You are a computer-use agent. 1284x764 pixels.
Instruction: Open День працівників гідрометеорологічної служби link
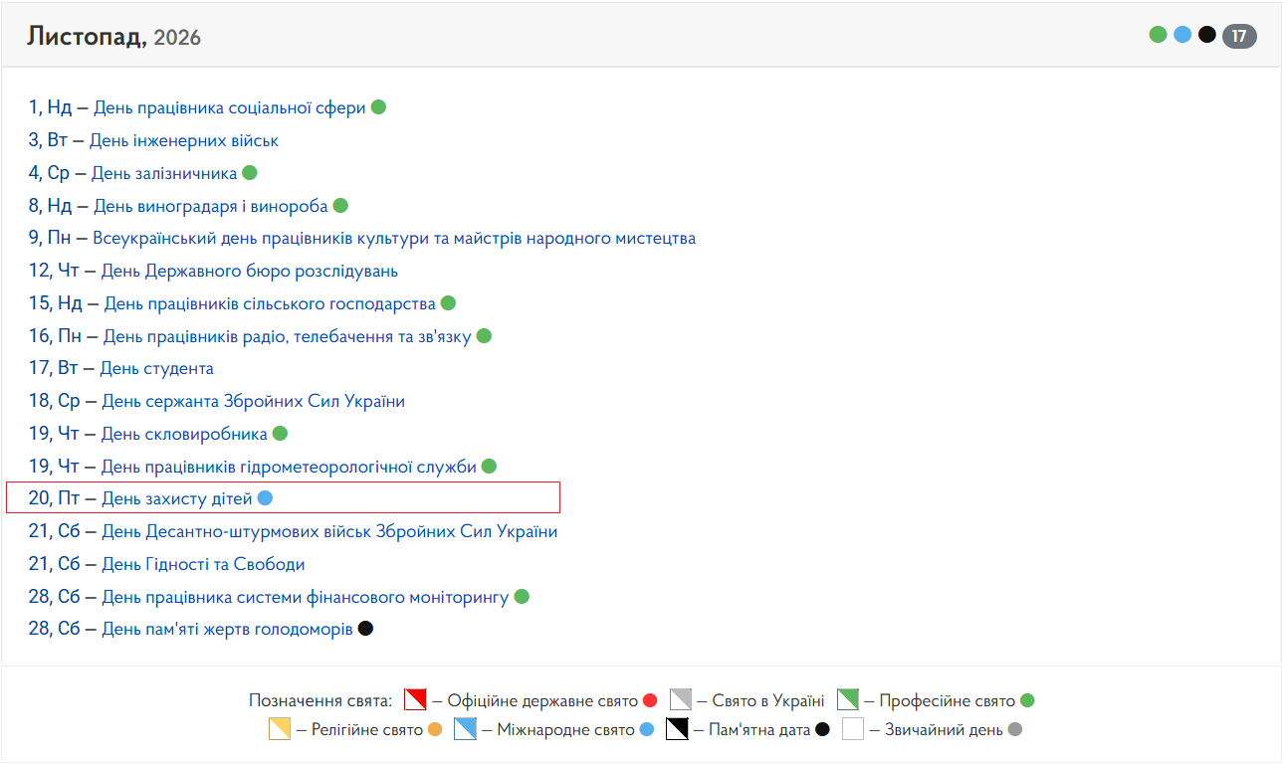289,467
